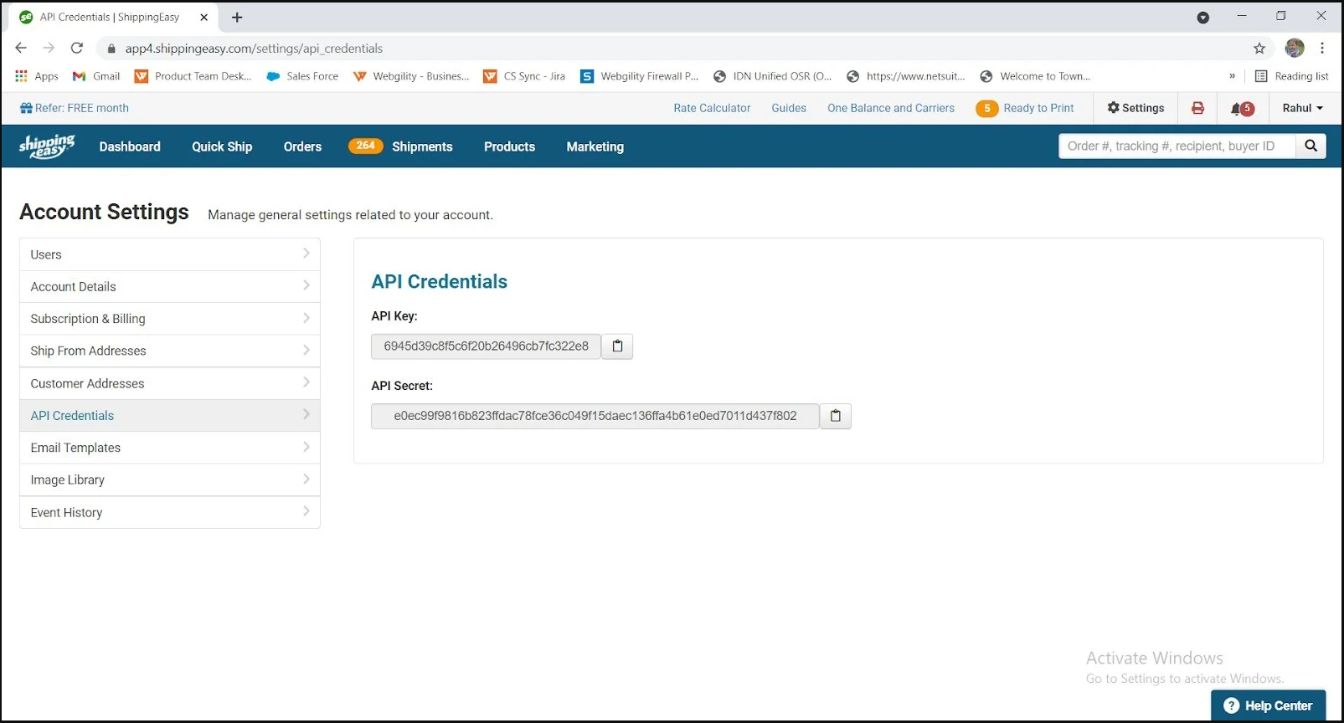Open Subscription & Billing settings
Image resolution: width=1344 pixels, height=723 pixels.
[x=169, y=319]
